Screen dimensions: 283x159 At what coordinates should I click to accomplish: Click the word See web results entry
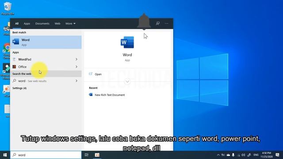46,81
